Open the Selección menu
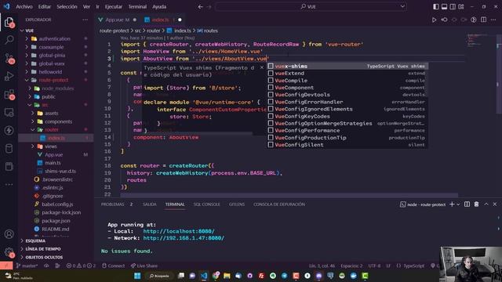The height and width of the screenshot is (282, 502). pos(67,7)
